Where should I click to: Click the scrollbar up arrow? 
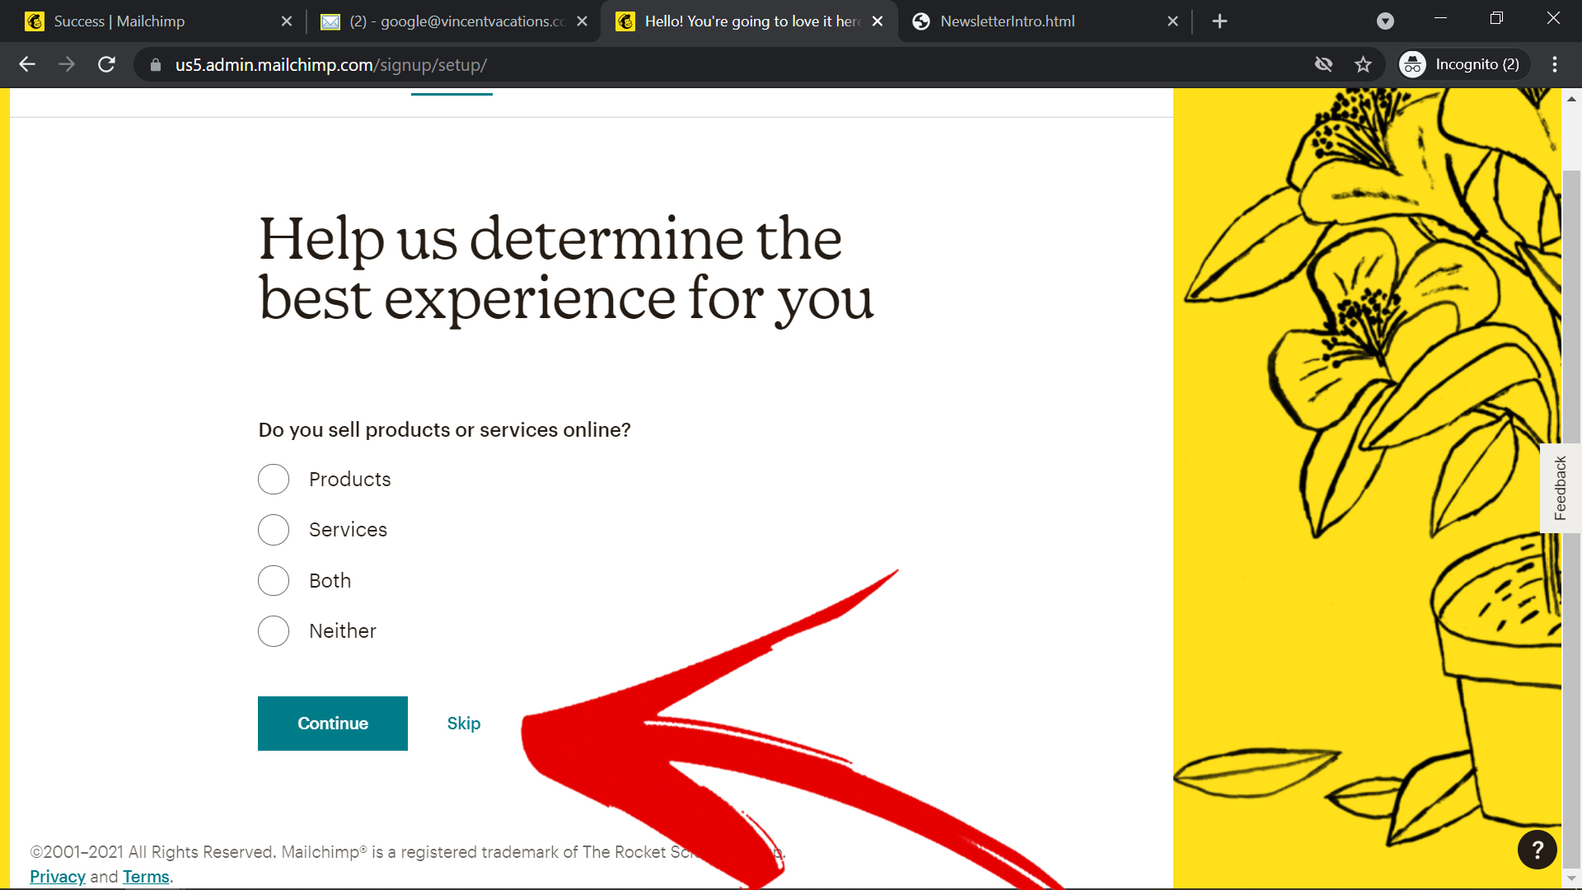[1571, 99]
